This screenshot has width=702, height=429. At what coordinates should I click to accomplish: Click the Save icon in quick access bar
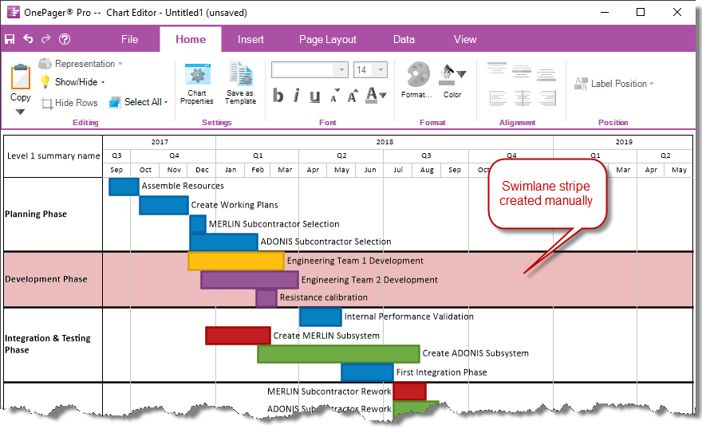(10, 39)
